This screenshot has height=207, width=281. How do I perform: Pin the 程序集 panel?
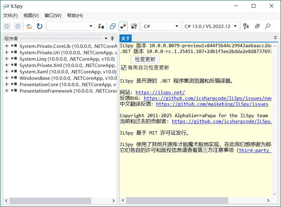(x=112, y=38)
